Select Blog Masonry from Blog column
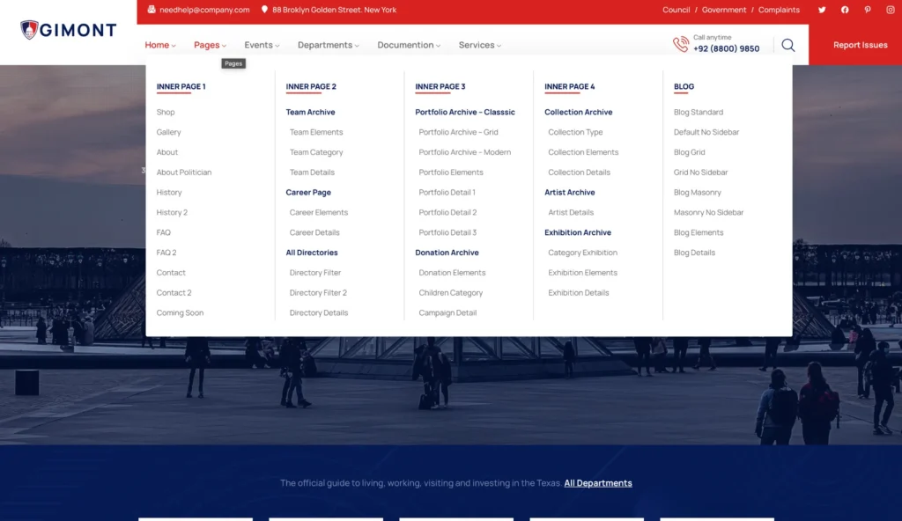The width and height of the screenshot is (902, 521). tap(697, 193)
